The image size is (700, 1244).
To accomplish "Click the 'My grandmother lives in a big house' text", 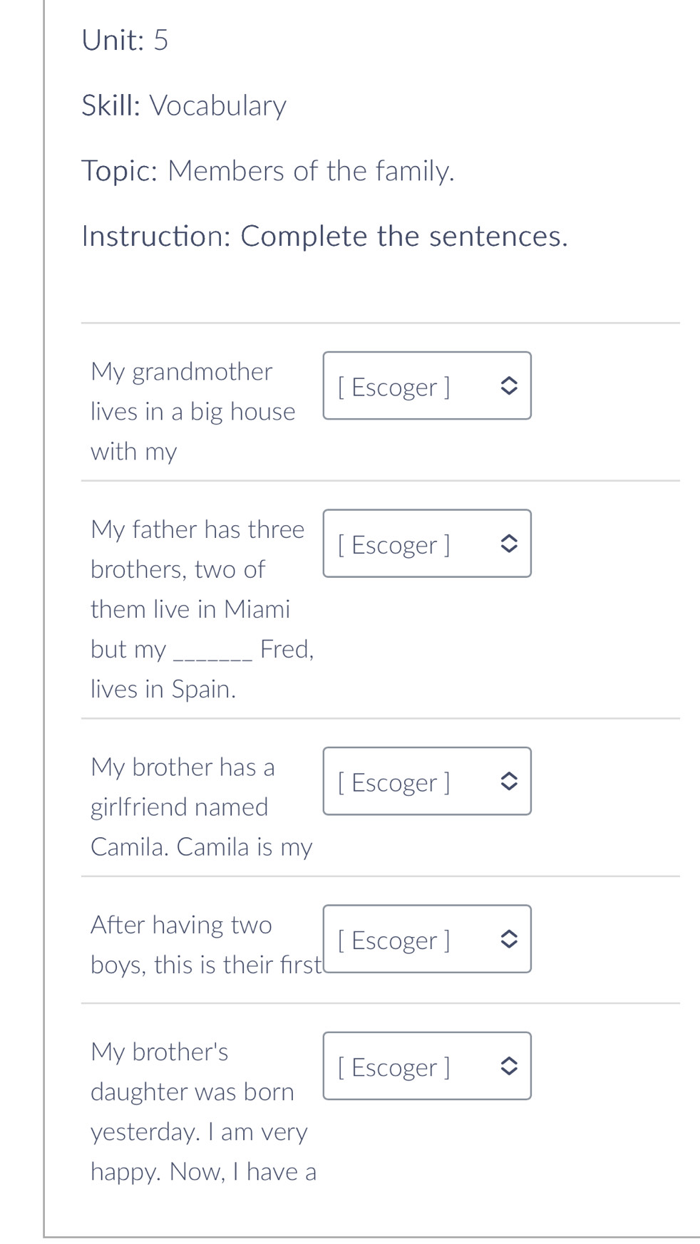I will point(192,392).
